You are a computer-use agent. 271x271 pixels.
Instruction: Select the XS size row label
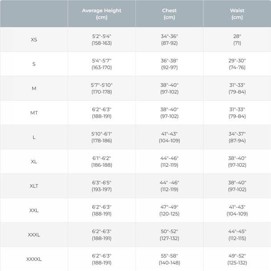(34, 40)
